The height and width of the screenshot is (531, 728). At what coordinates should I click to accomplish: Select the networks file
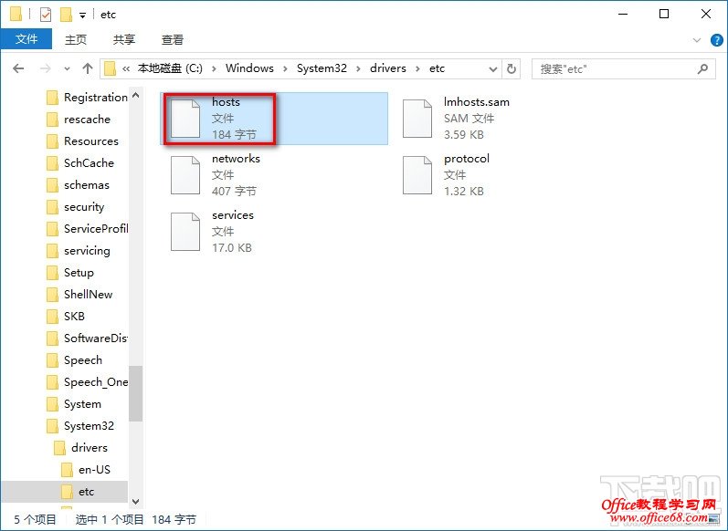point(274,175)
